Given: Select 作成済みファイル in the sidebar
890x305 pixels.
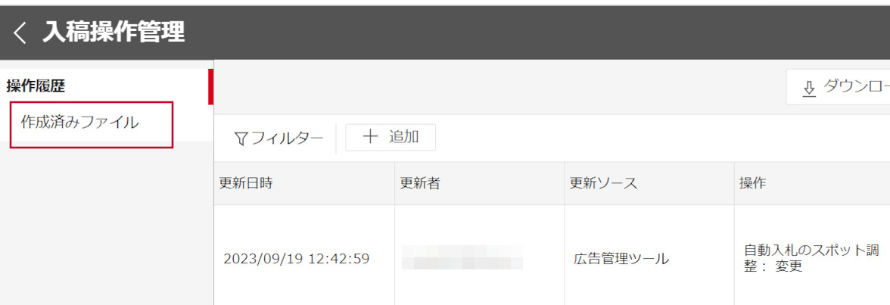Looking at the screenshot, I should pos(79,122).
